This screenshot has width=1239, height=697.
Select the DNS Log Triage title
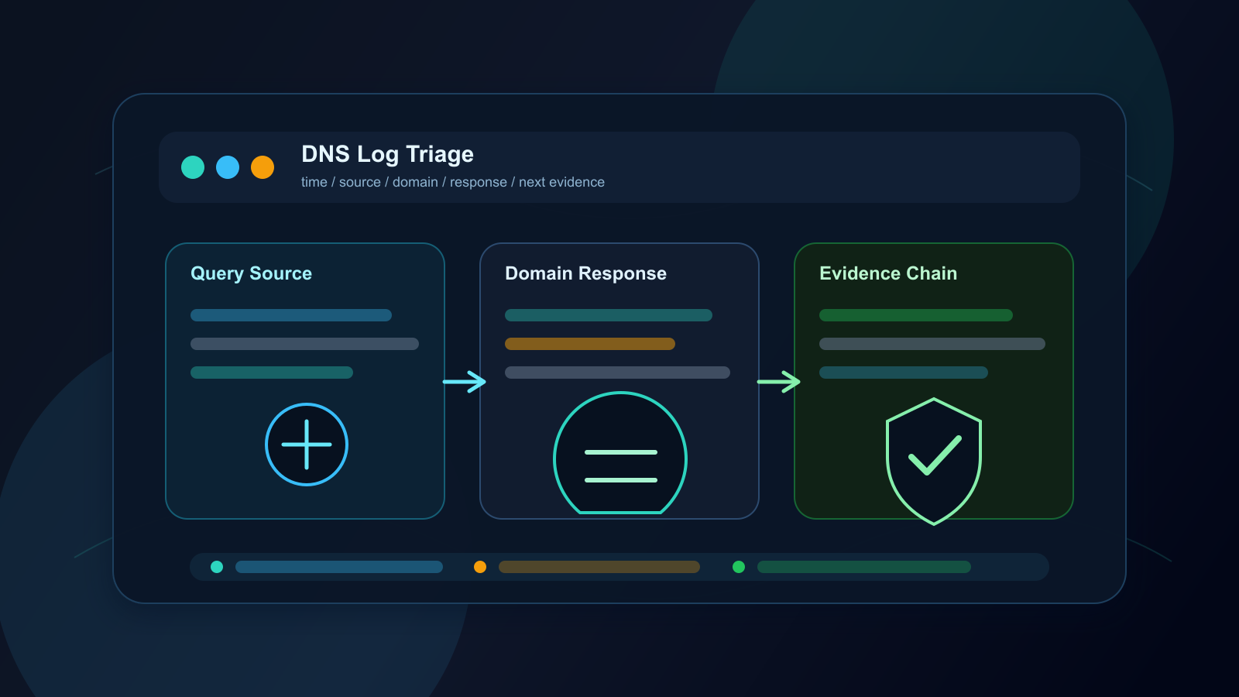pyautogui.click(x=387, y=154)
